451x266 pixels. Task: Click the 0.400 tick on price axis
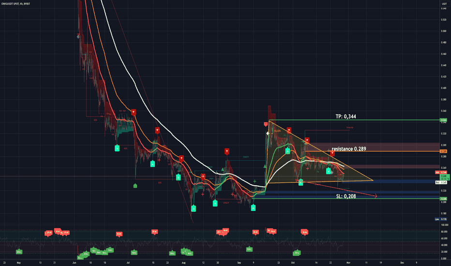(444, 88)
